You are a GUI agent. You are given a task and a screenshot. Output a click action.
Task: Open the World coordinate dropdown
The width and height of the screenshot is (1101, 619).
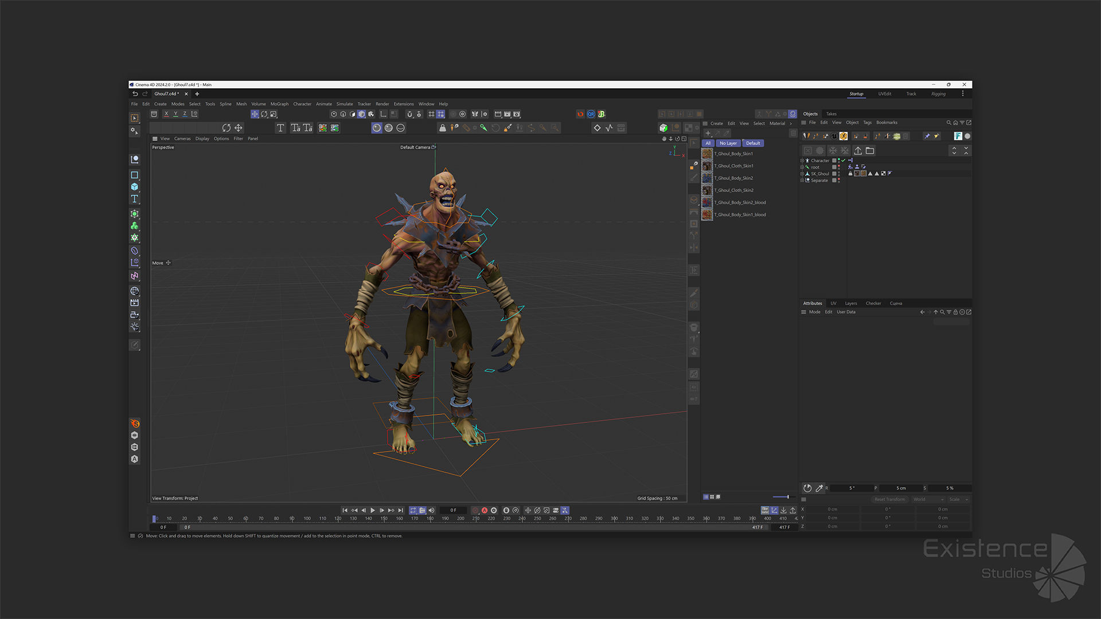click(x=928, y=499)
